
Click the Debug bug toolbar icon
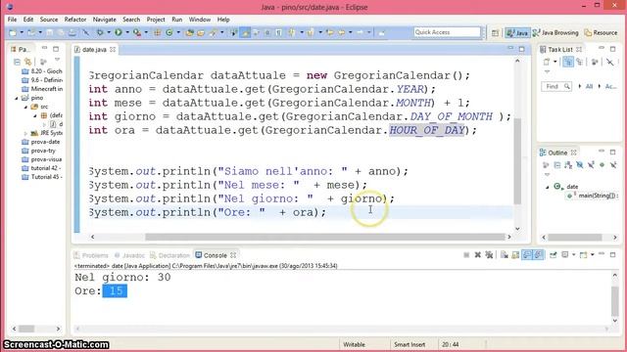[100, 32]
